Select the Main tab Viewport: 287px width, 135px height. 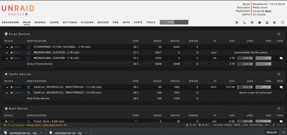pyautogui.click(x=27, y=22)
